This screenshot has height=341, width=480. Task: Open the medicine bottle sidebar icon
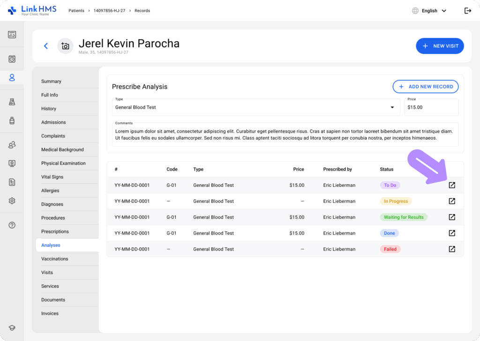12,120
